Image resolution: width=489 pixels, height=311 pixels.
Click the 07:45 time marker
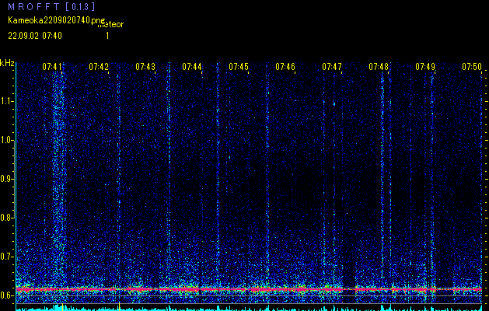click(x=239, y=66)
